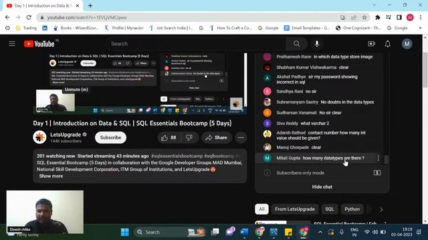Hide the live chat panel
428x240 pixels.
pos(322,187)
